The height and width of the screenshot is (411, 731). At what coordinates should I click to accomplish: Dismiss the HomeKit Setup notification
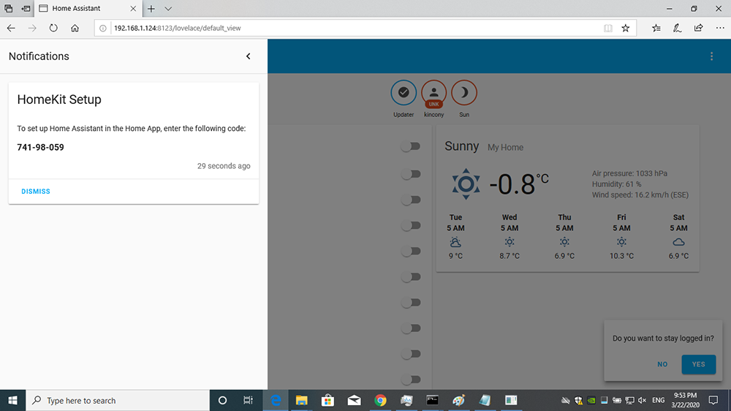(x=36, y=192)
